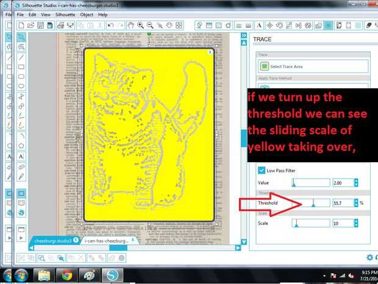This screenshot has width=378, height=284.
Task: Collapse the Trace panel with double-arrow
Action: pos(244,35)
